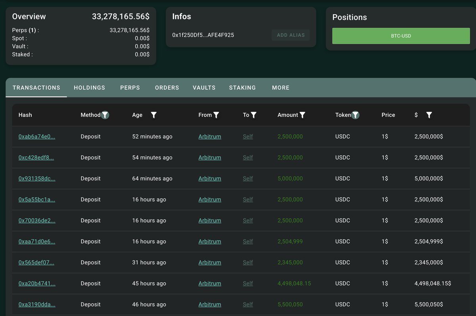Switch to the Transactions tab
Screen dimensions: 476x316
click(36, 88)
